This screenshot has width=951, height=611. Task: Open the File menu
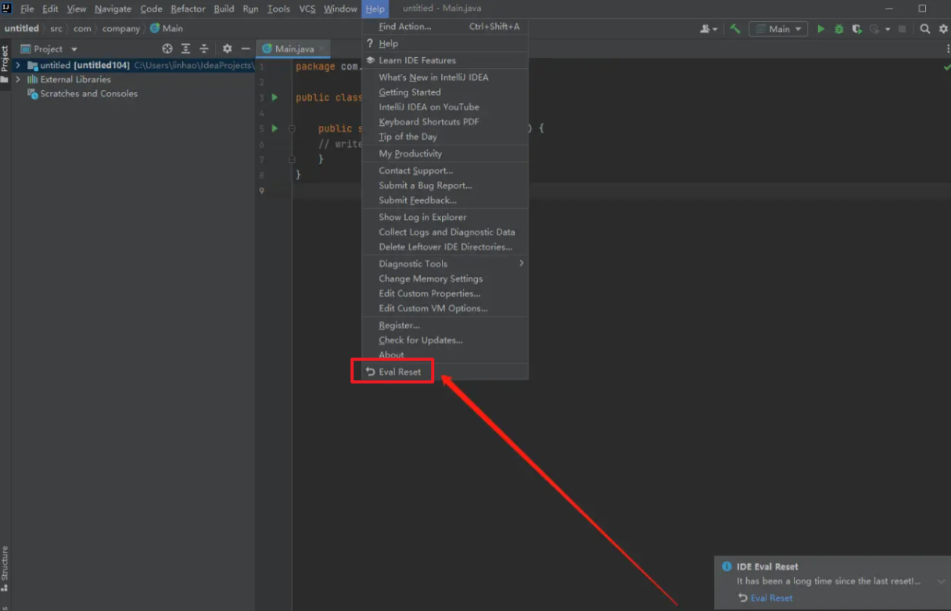click(27, 9)
